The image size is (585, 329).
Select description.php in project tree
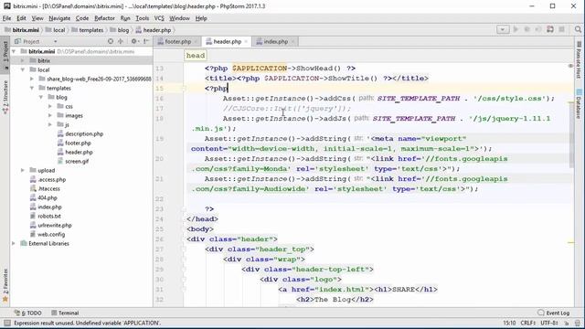84,133
